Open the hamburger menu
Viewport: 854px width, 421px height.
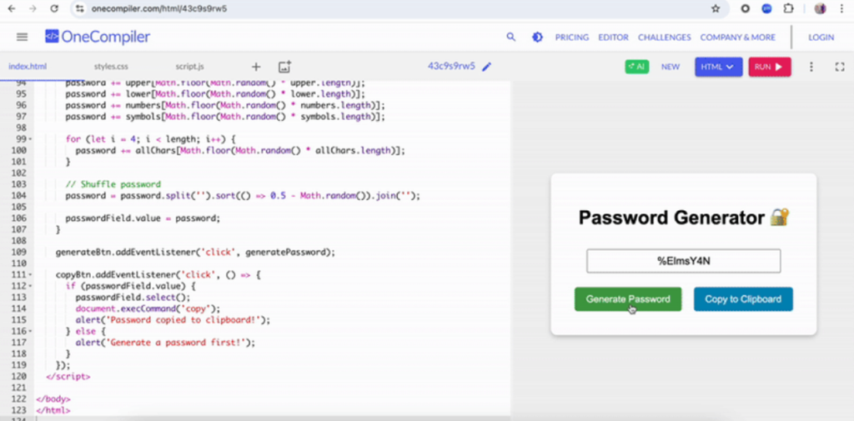coord(22,37)
